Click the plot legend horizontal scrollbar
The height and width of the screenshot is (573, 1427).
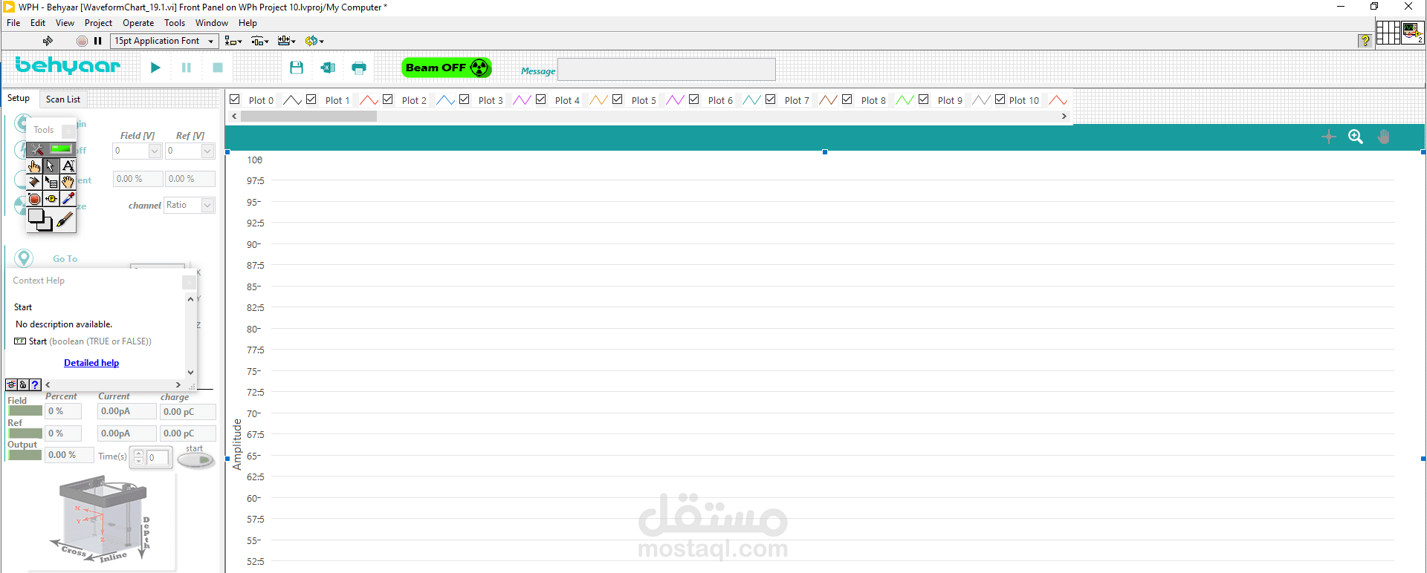coord(650,116)
